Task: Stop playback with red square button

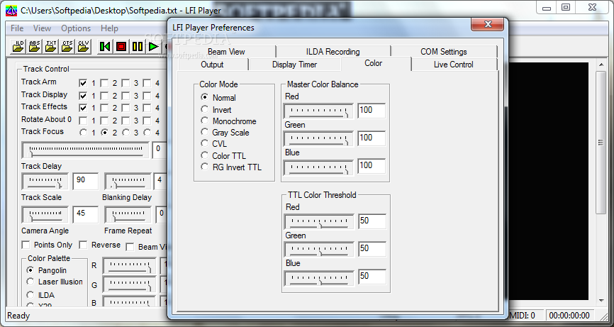Action: [121, 47]
